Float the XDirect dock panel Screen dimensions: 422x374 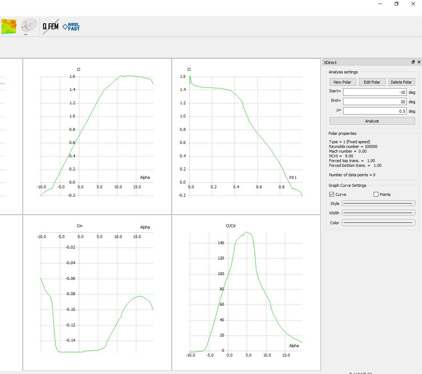tap(413, 62)
